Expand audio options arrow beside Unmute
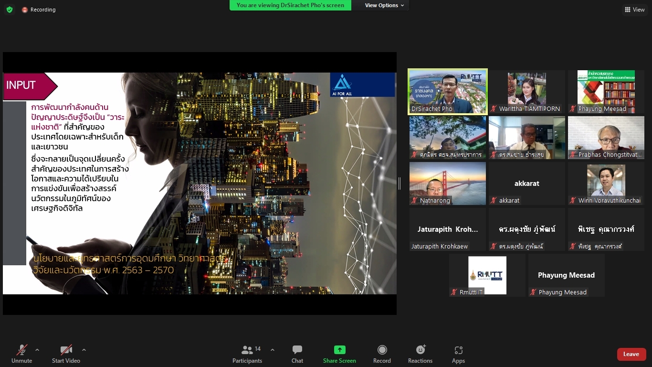 pos(37,350)
